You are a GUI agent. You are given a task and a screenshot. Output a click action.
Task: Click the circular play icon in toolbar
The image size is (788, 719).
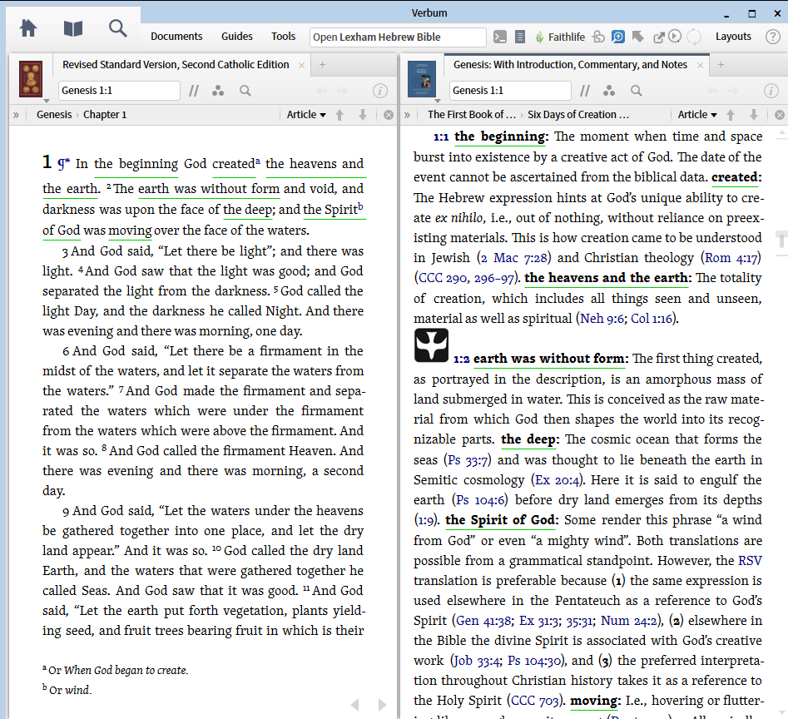(676, 36)
